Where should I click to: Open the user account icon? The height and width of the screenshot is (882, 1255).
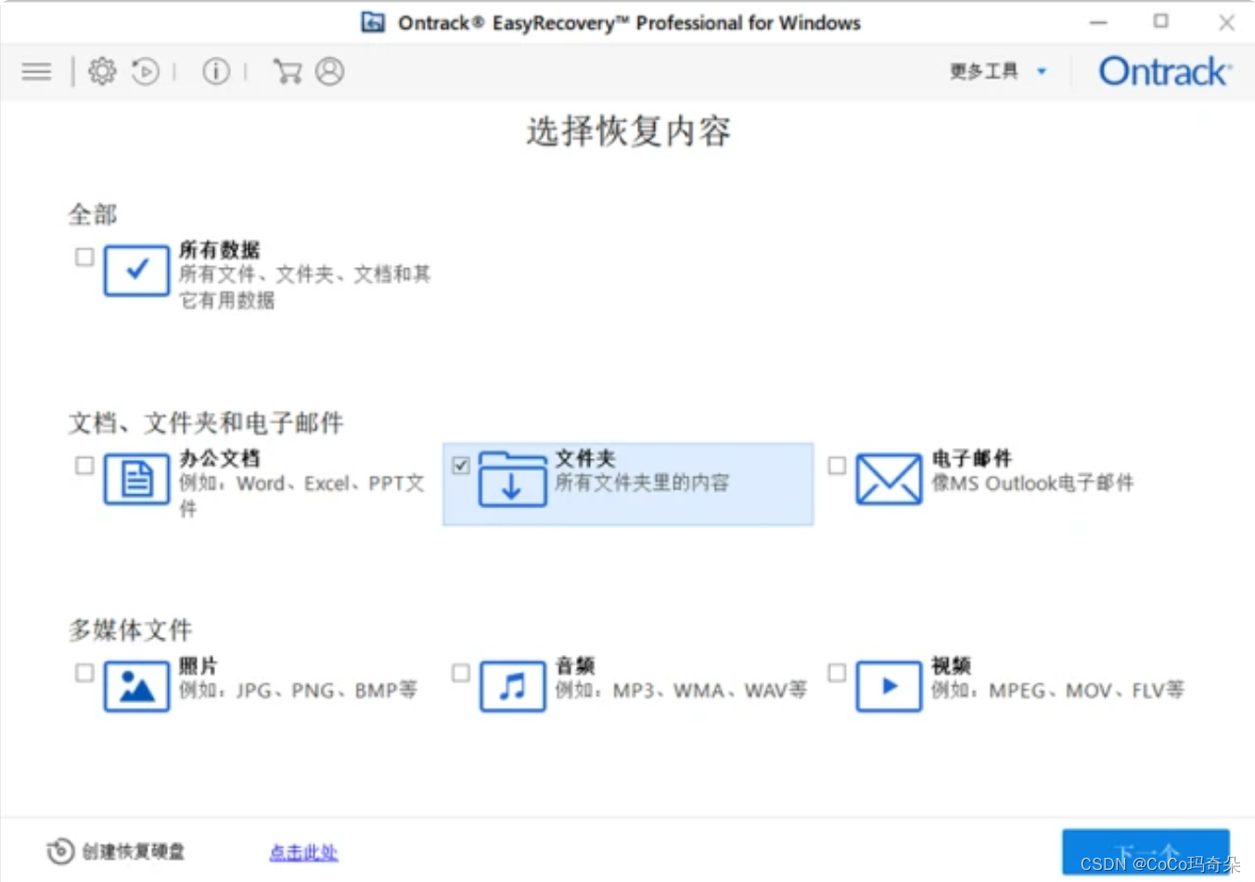coord(329,71)
